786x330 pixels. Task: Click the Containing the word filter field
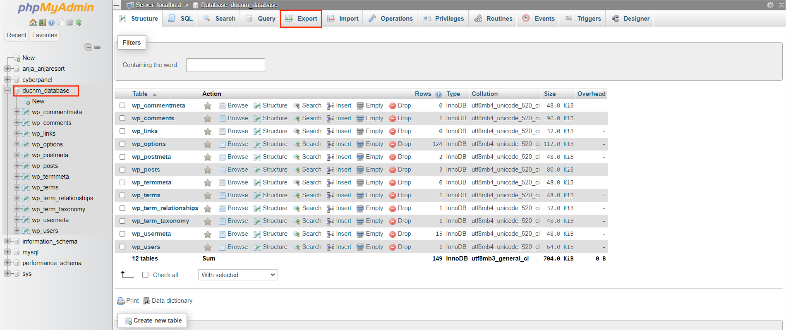(225, 65)
